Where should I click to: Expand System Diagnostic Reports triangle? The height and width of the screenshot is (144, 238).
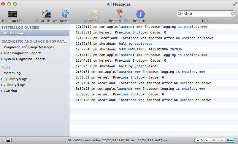pyautogui.click(x=2, y=59)
